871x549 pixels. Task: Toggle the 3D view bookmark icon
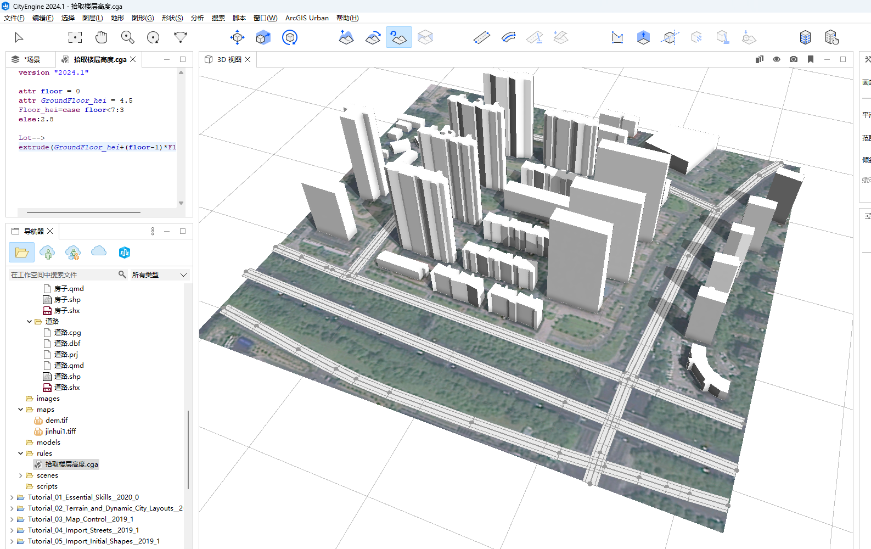(810, 59)
